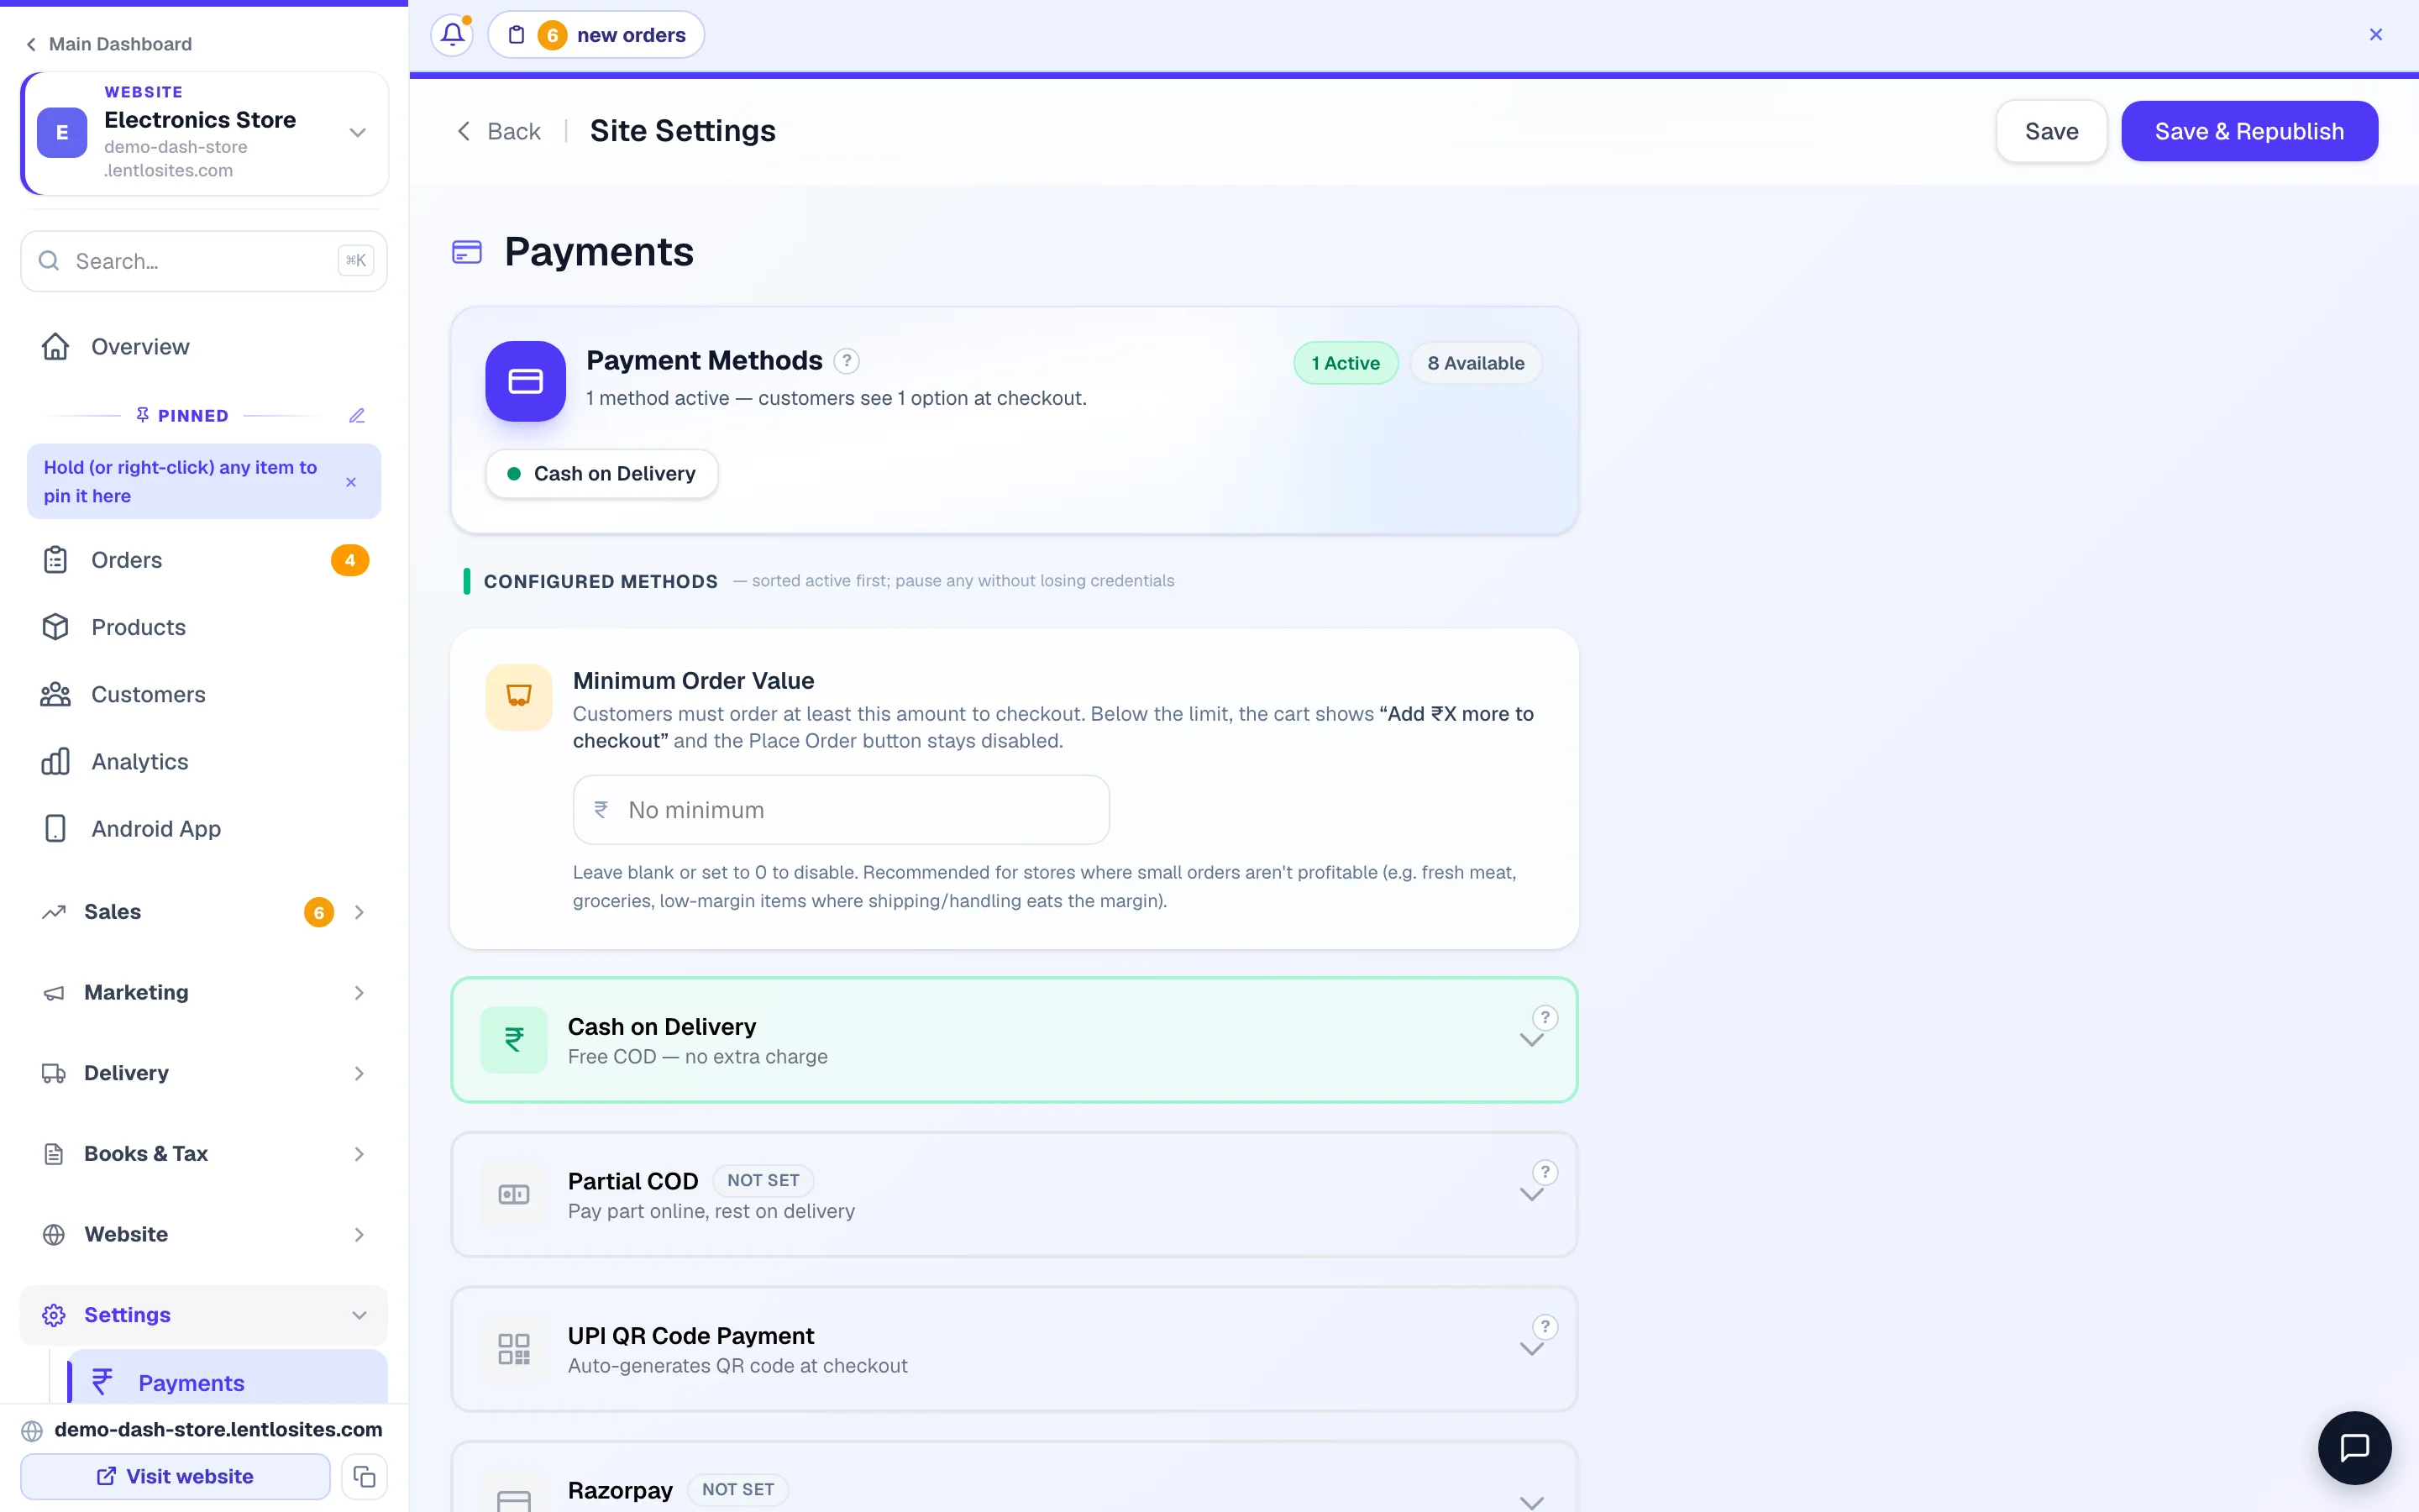Dismiss the top notification bar
The image size is (2419, 1512).
pos(2375,35)
